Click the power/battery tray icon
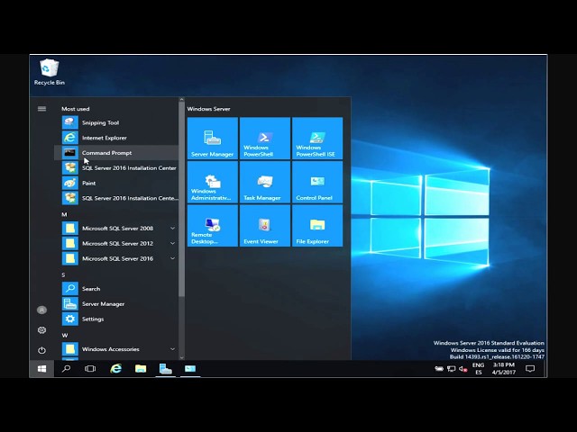577x432 pixels. coord(439,368)
